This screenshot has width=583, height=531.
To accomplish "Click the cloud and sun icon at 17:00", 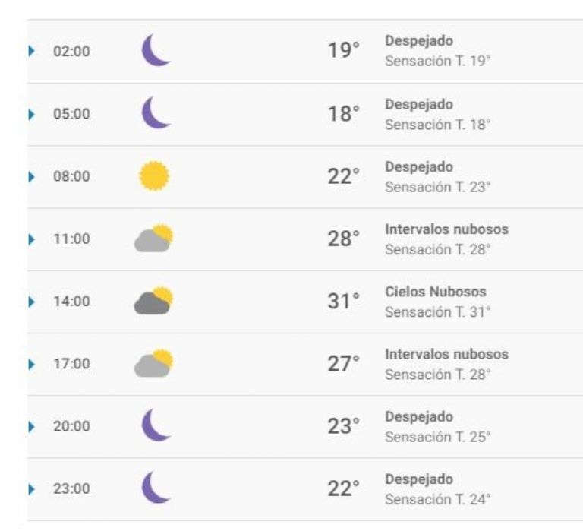I will [x=153, y=363].
